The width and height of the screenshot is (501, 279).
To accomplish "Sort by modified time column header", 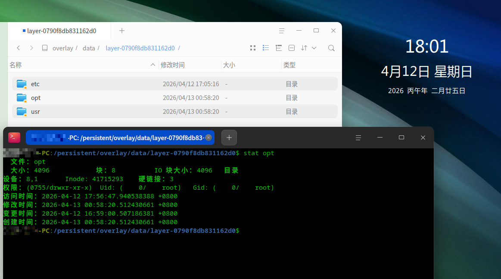I will click(x=189, y=65).
